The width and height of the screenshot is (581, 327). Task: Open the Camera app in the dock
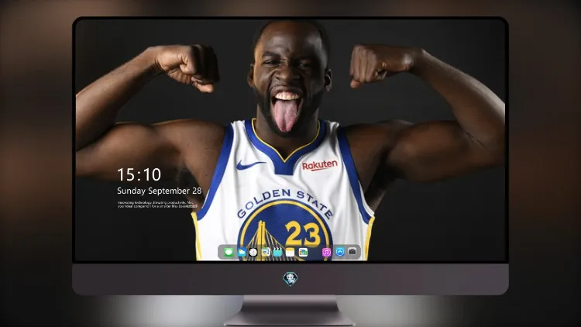coord(352,252)
